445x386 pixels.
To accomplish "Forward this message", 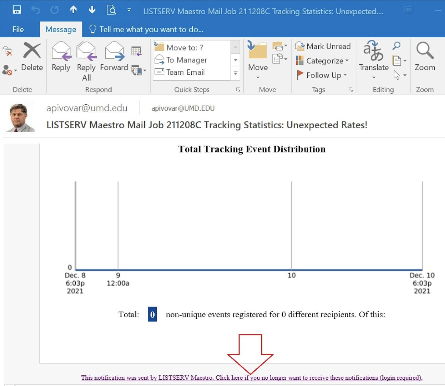I will [114, 57].
